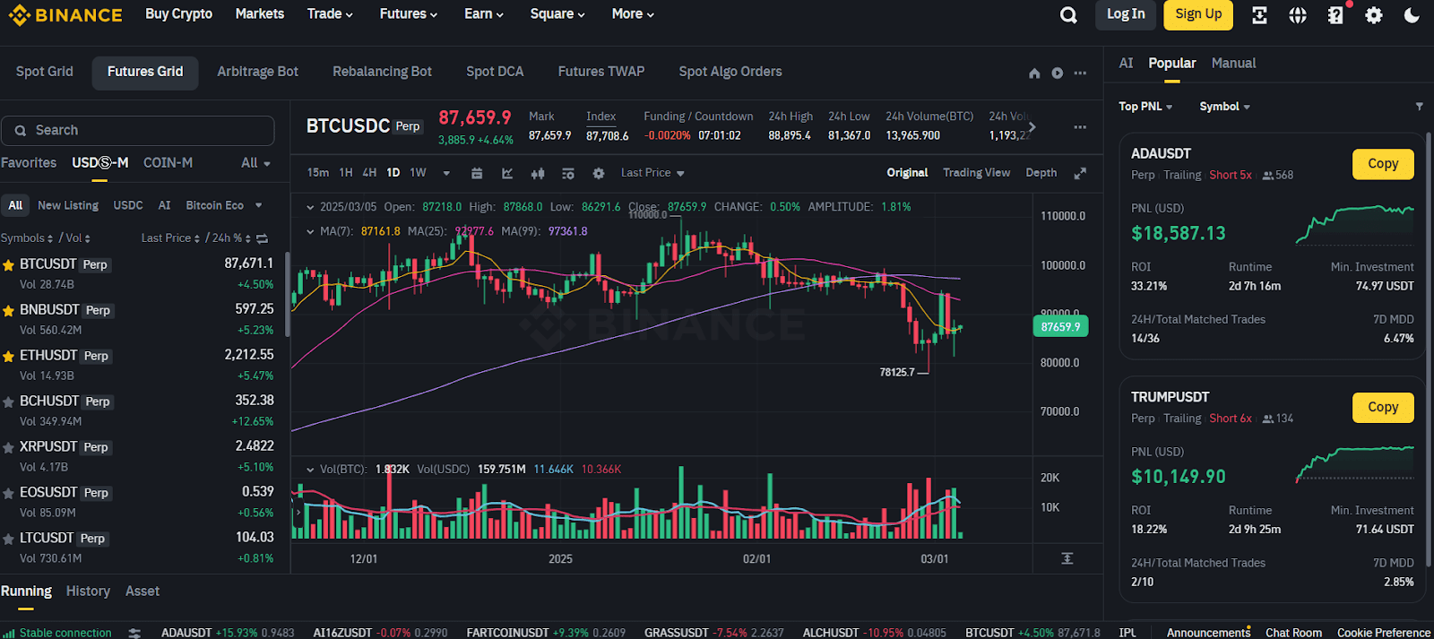Copy the ADAUSDT strategy
The width and height of the screenshot is (1434, 639).
coord(1383,164)
